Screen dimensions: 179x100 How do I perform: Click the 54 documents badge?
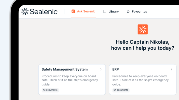click(x=121, y=90)
